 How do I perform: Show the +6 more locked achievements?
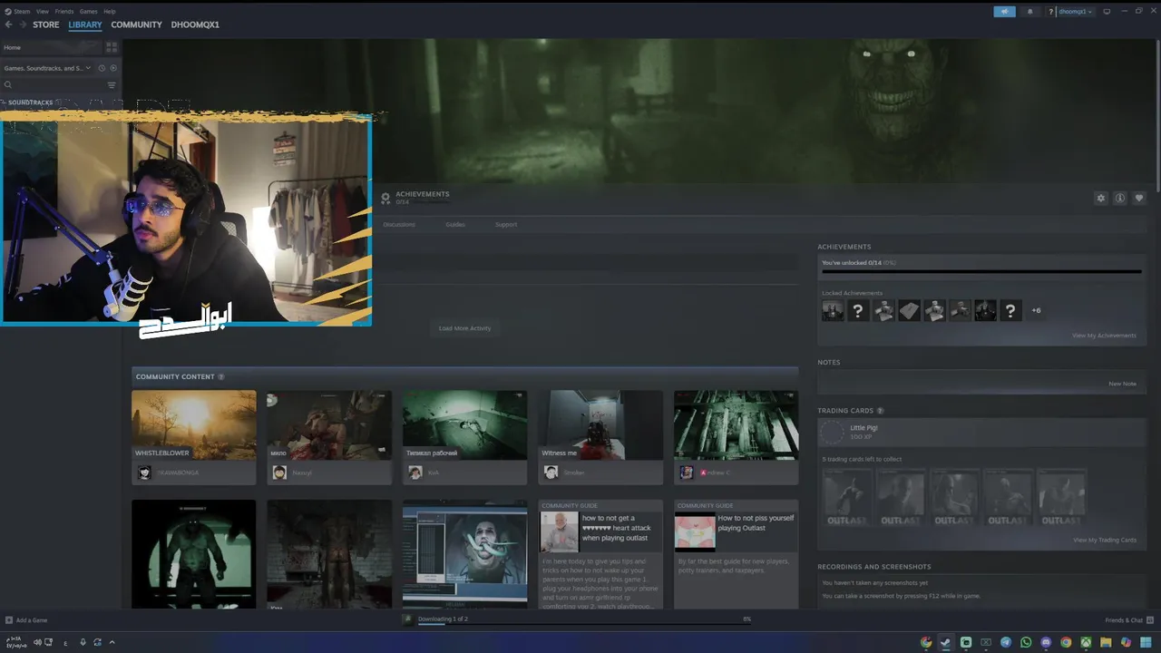1036,310
